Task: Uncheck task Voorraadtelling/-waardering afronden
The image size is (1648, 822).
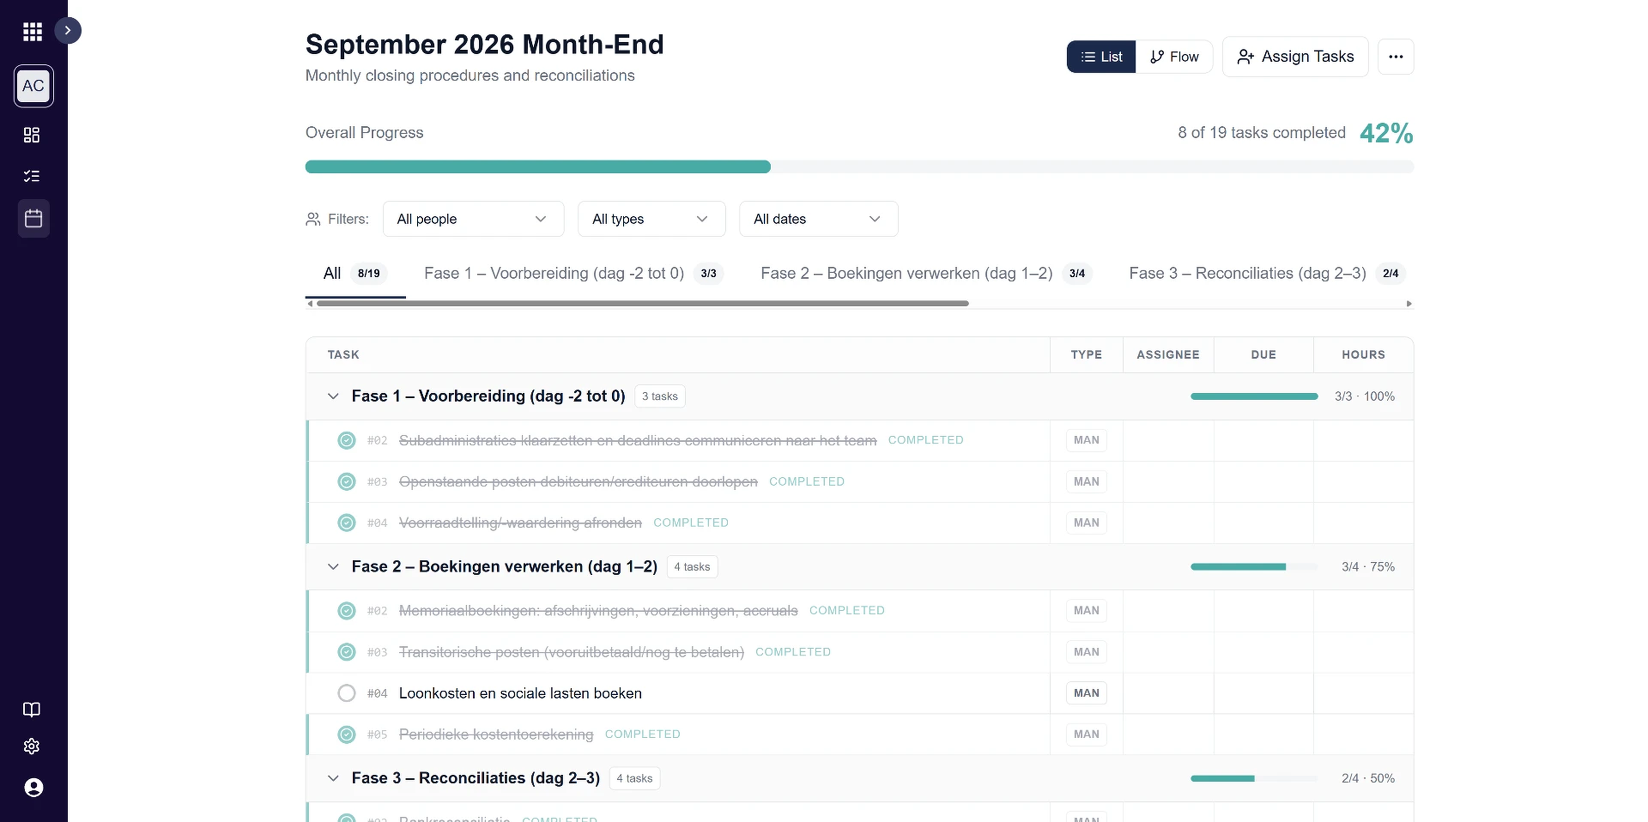Action: click(346, 523)
